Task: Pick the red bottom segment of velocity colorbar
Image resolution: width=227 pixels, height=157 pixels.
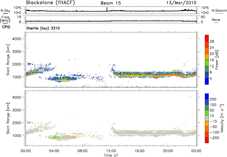Action: tap(207, 140)
